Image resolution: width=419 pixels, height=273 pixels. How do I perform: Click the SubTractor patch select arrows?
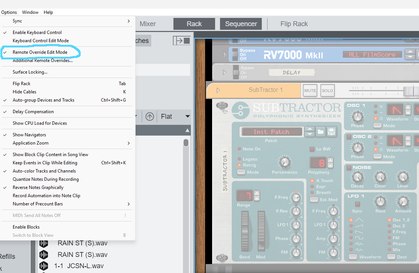pyautogui.click(x=310, y=132)
